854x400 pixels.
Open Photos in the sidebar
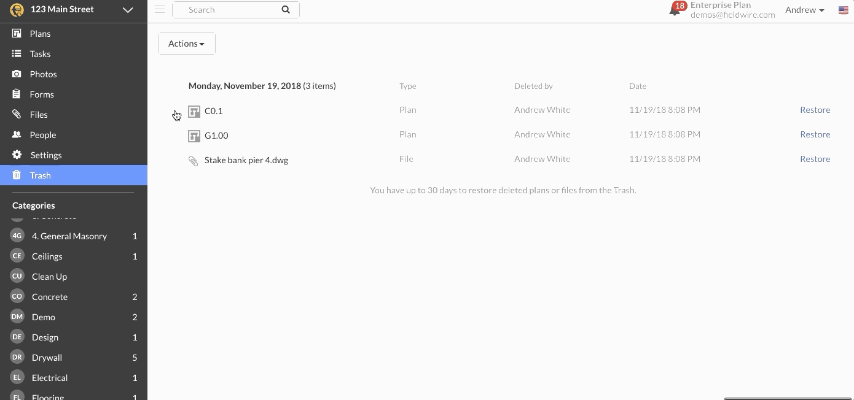(x=74, y=74)
